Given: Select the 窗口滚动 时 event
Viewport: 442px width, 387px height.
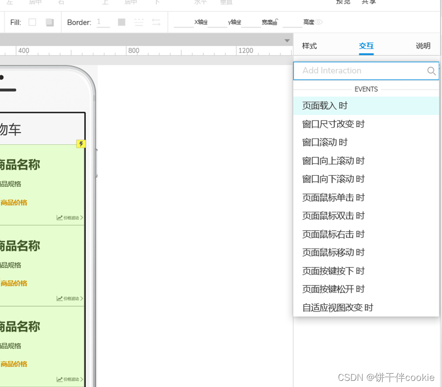Looking at the screenshot, I should tap(366, 142).
